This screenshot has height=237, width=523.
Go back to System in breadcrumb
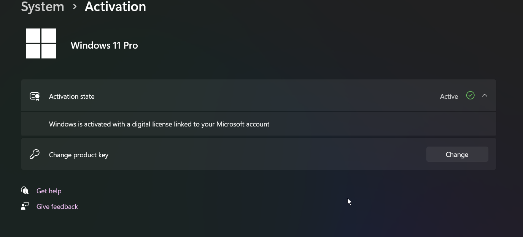click(x=42, y=7)
